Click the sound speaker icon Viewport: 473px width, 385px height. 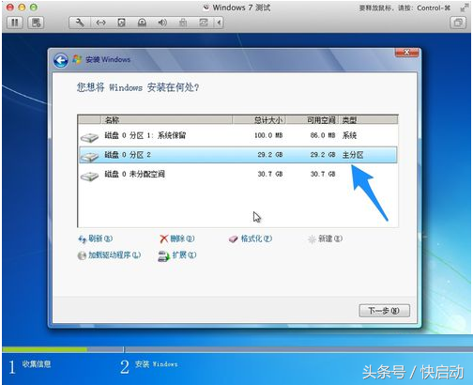click(x=162, y=23)
